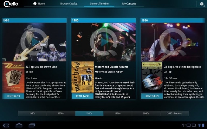Switch to the My Concerts tab
207x129 pixels.
(x=129, y=4)
